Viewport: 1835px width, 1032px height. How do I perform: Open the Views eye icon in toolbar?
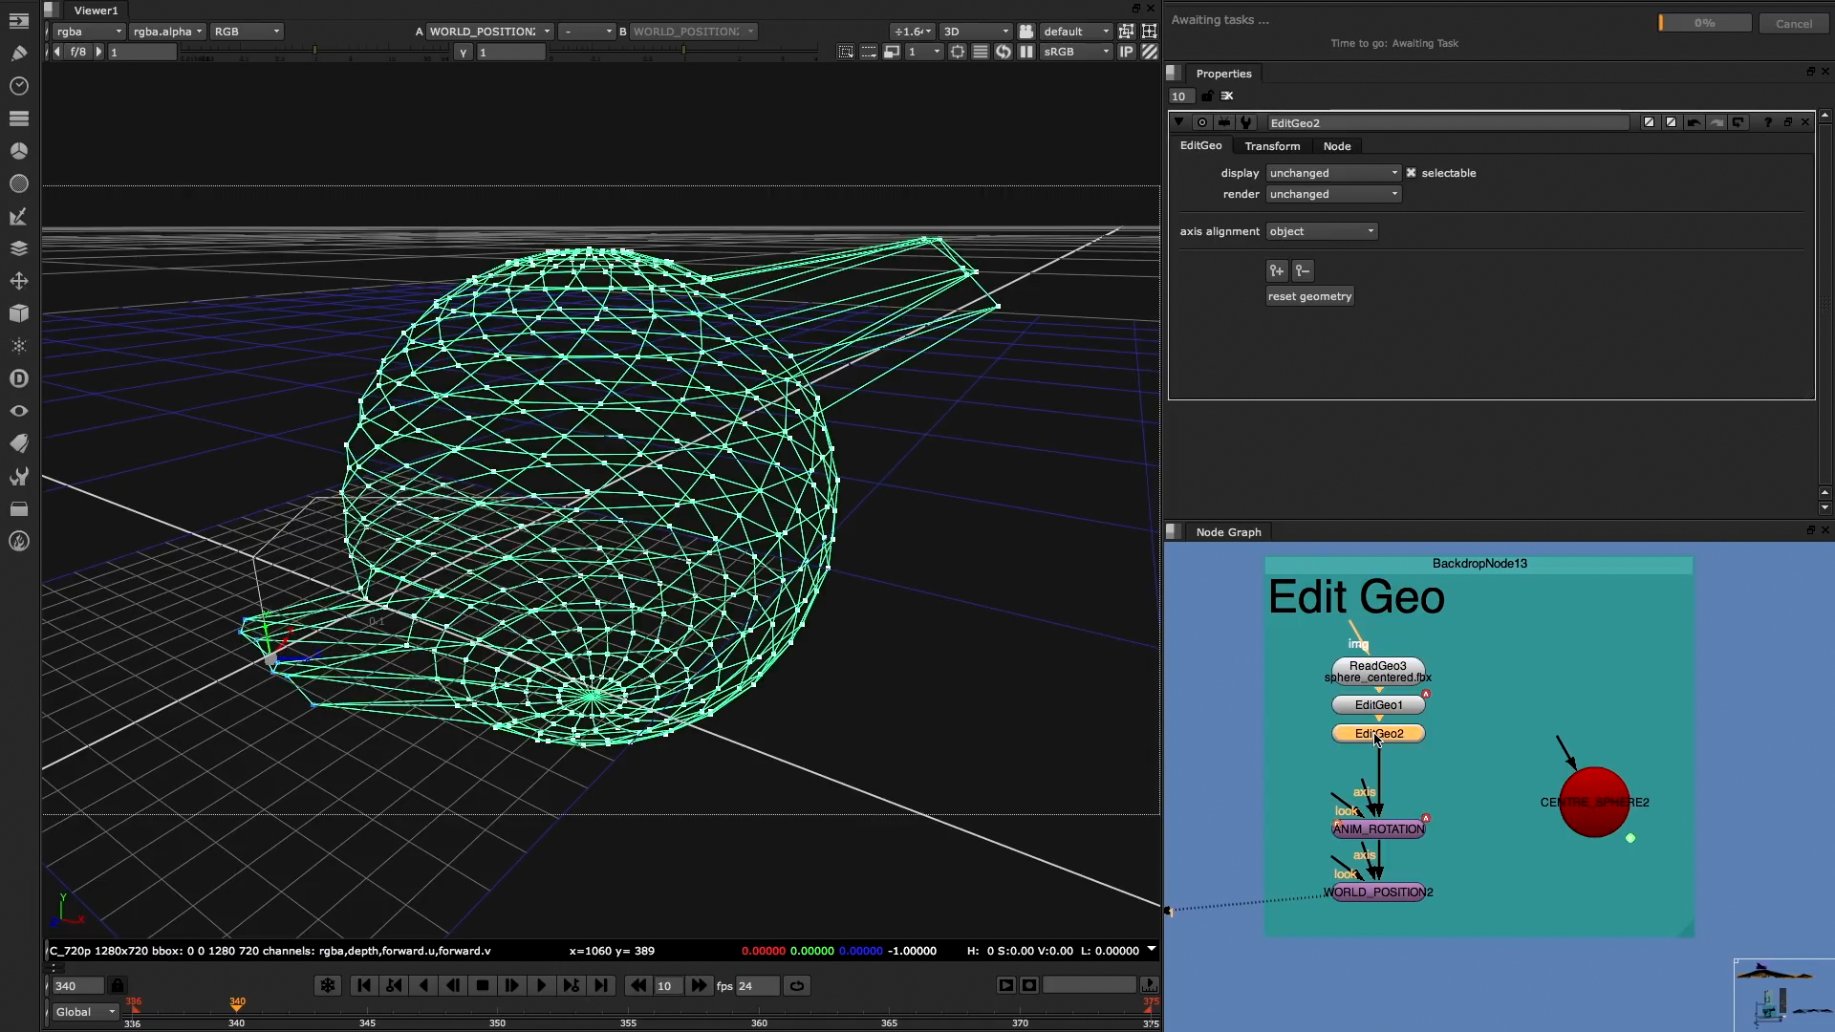click(19, 411)
